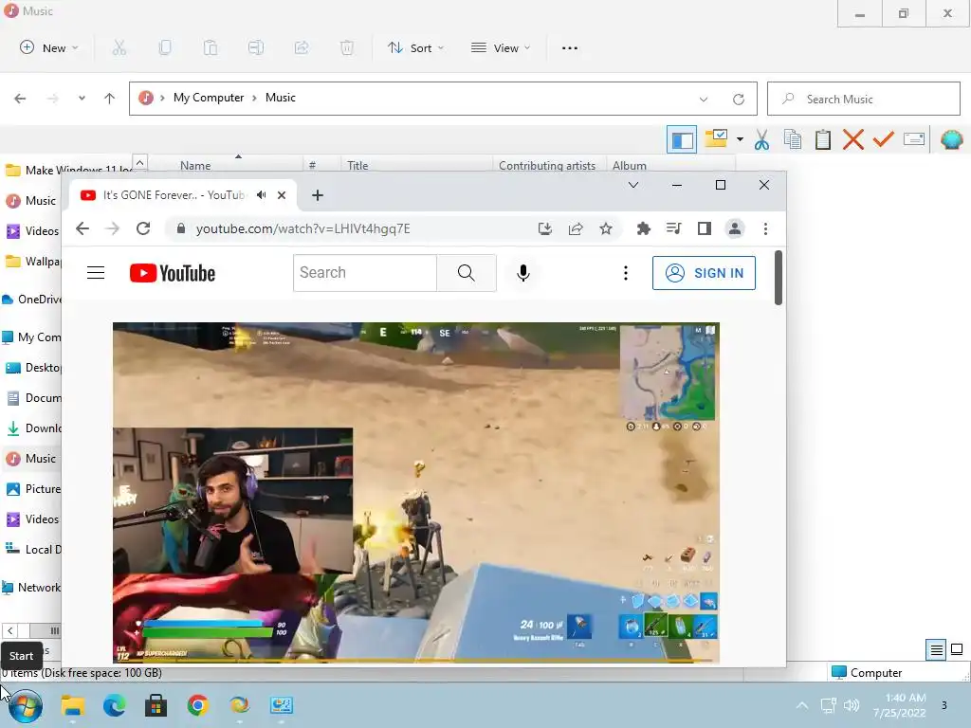Click the Chrome profile avatar icon
The image size is (971, 728).
(735, 228)
